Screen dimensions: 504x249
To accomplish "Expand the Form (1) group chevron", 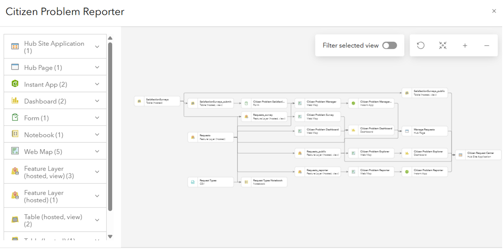I will [97, 118].
